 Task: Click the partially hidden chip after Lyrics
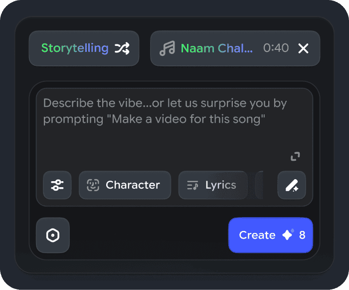[x=259, y=185]
